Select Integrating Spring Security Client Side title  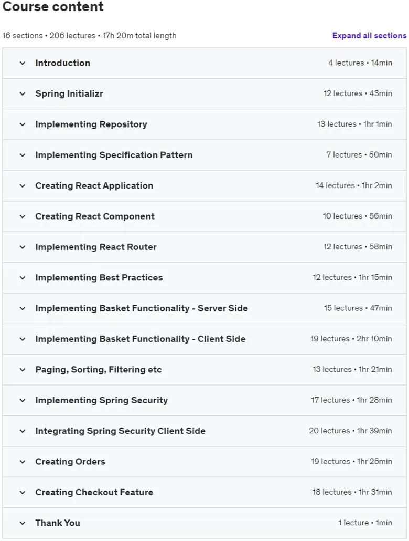click(120, 431)
